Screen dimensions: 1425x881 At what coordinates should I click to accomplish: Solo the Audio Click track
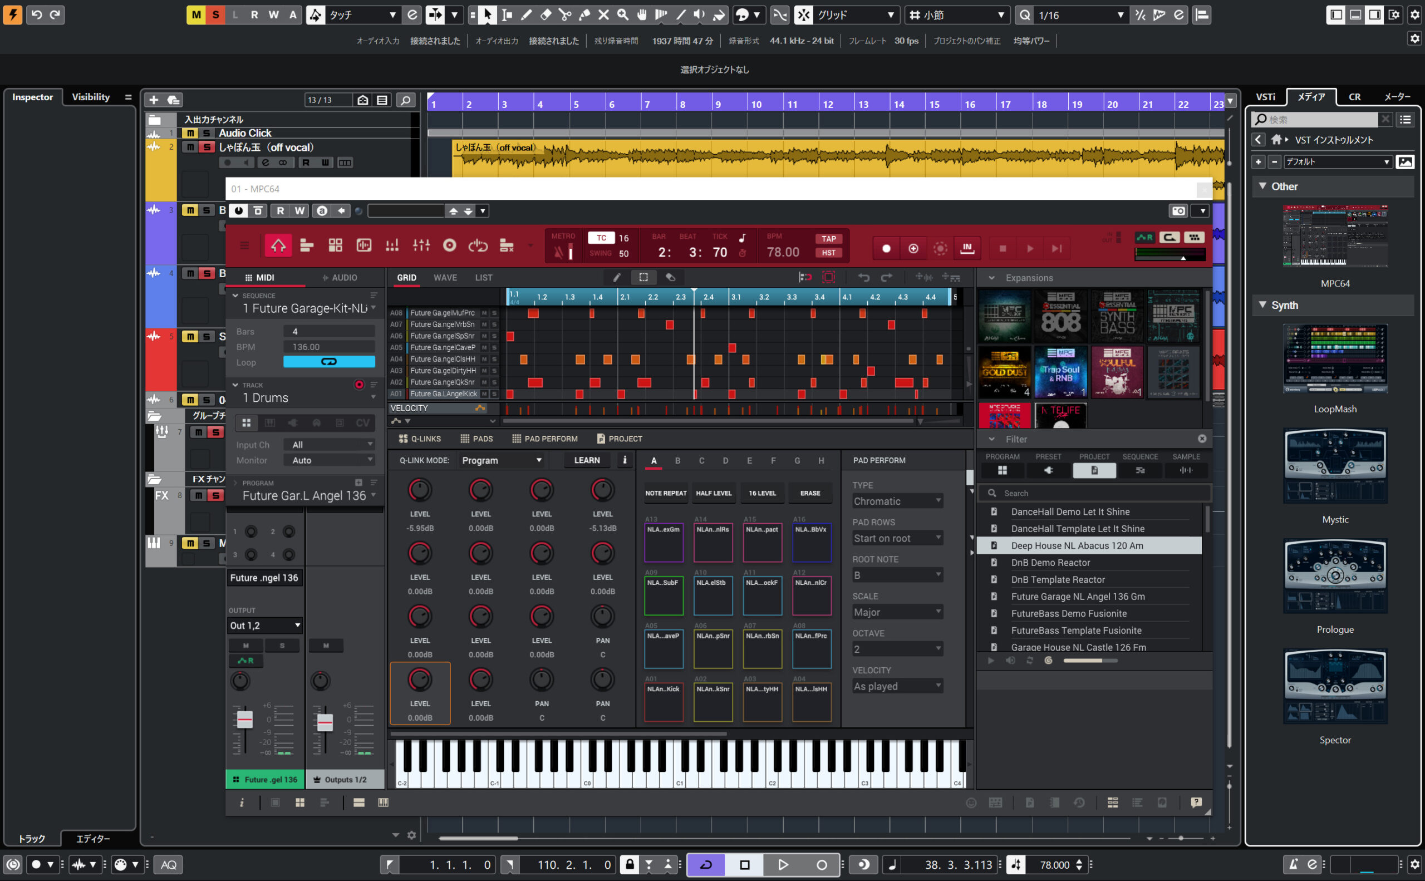206,133
